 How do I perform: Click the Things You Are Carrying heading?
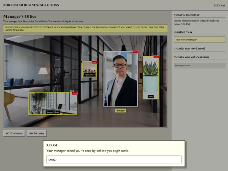tap(191, 57)
